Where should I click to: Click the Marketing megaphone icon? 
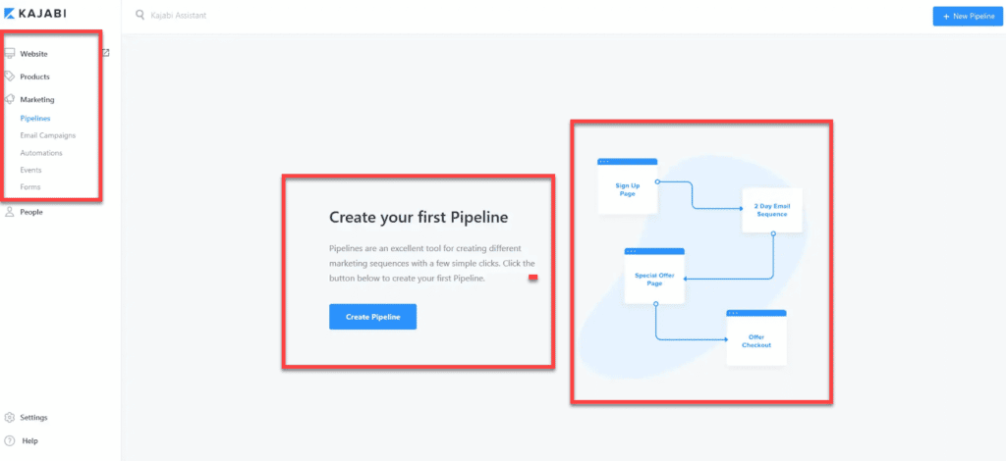pos(10,99)
